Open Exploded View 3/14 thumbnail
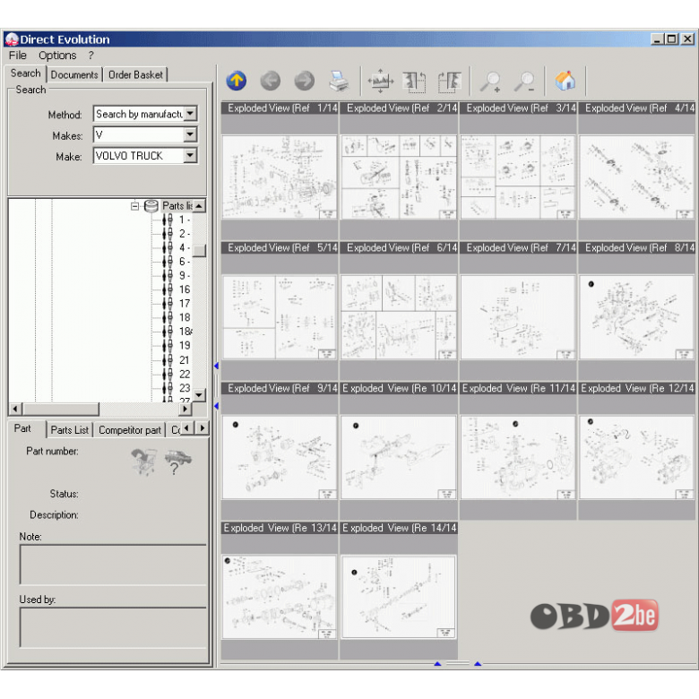 [518, 177]
